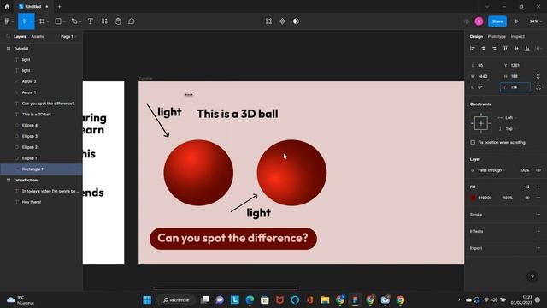Image resolution: width=547 pixels, height=308 pixels.
Task: Switch to the Layers tab
Action: (20, 36)
